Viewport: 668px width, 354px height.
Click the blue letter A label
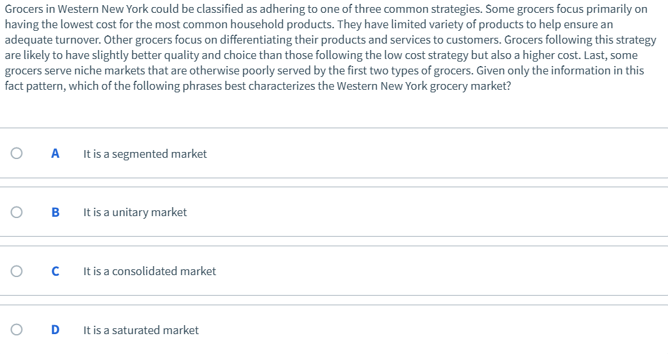coord(55,153)
